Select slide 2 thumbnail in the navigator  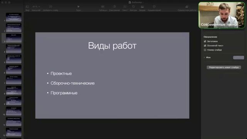(x=14, y=27)
